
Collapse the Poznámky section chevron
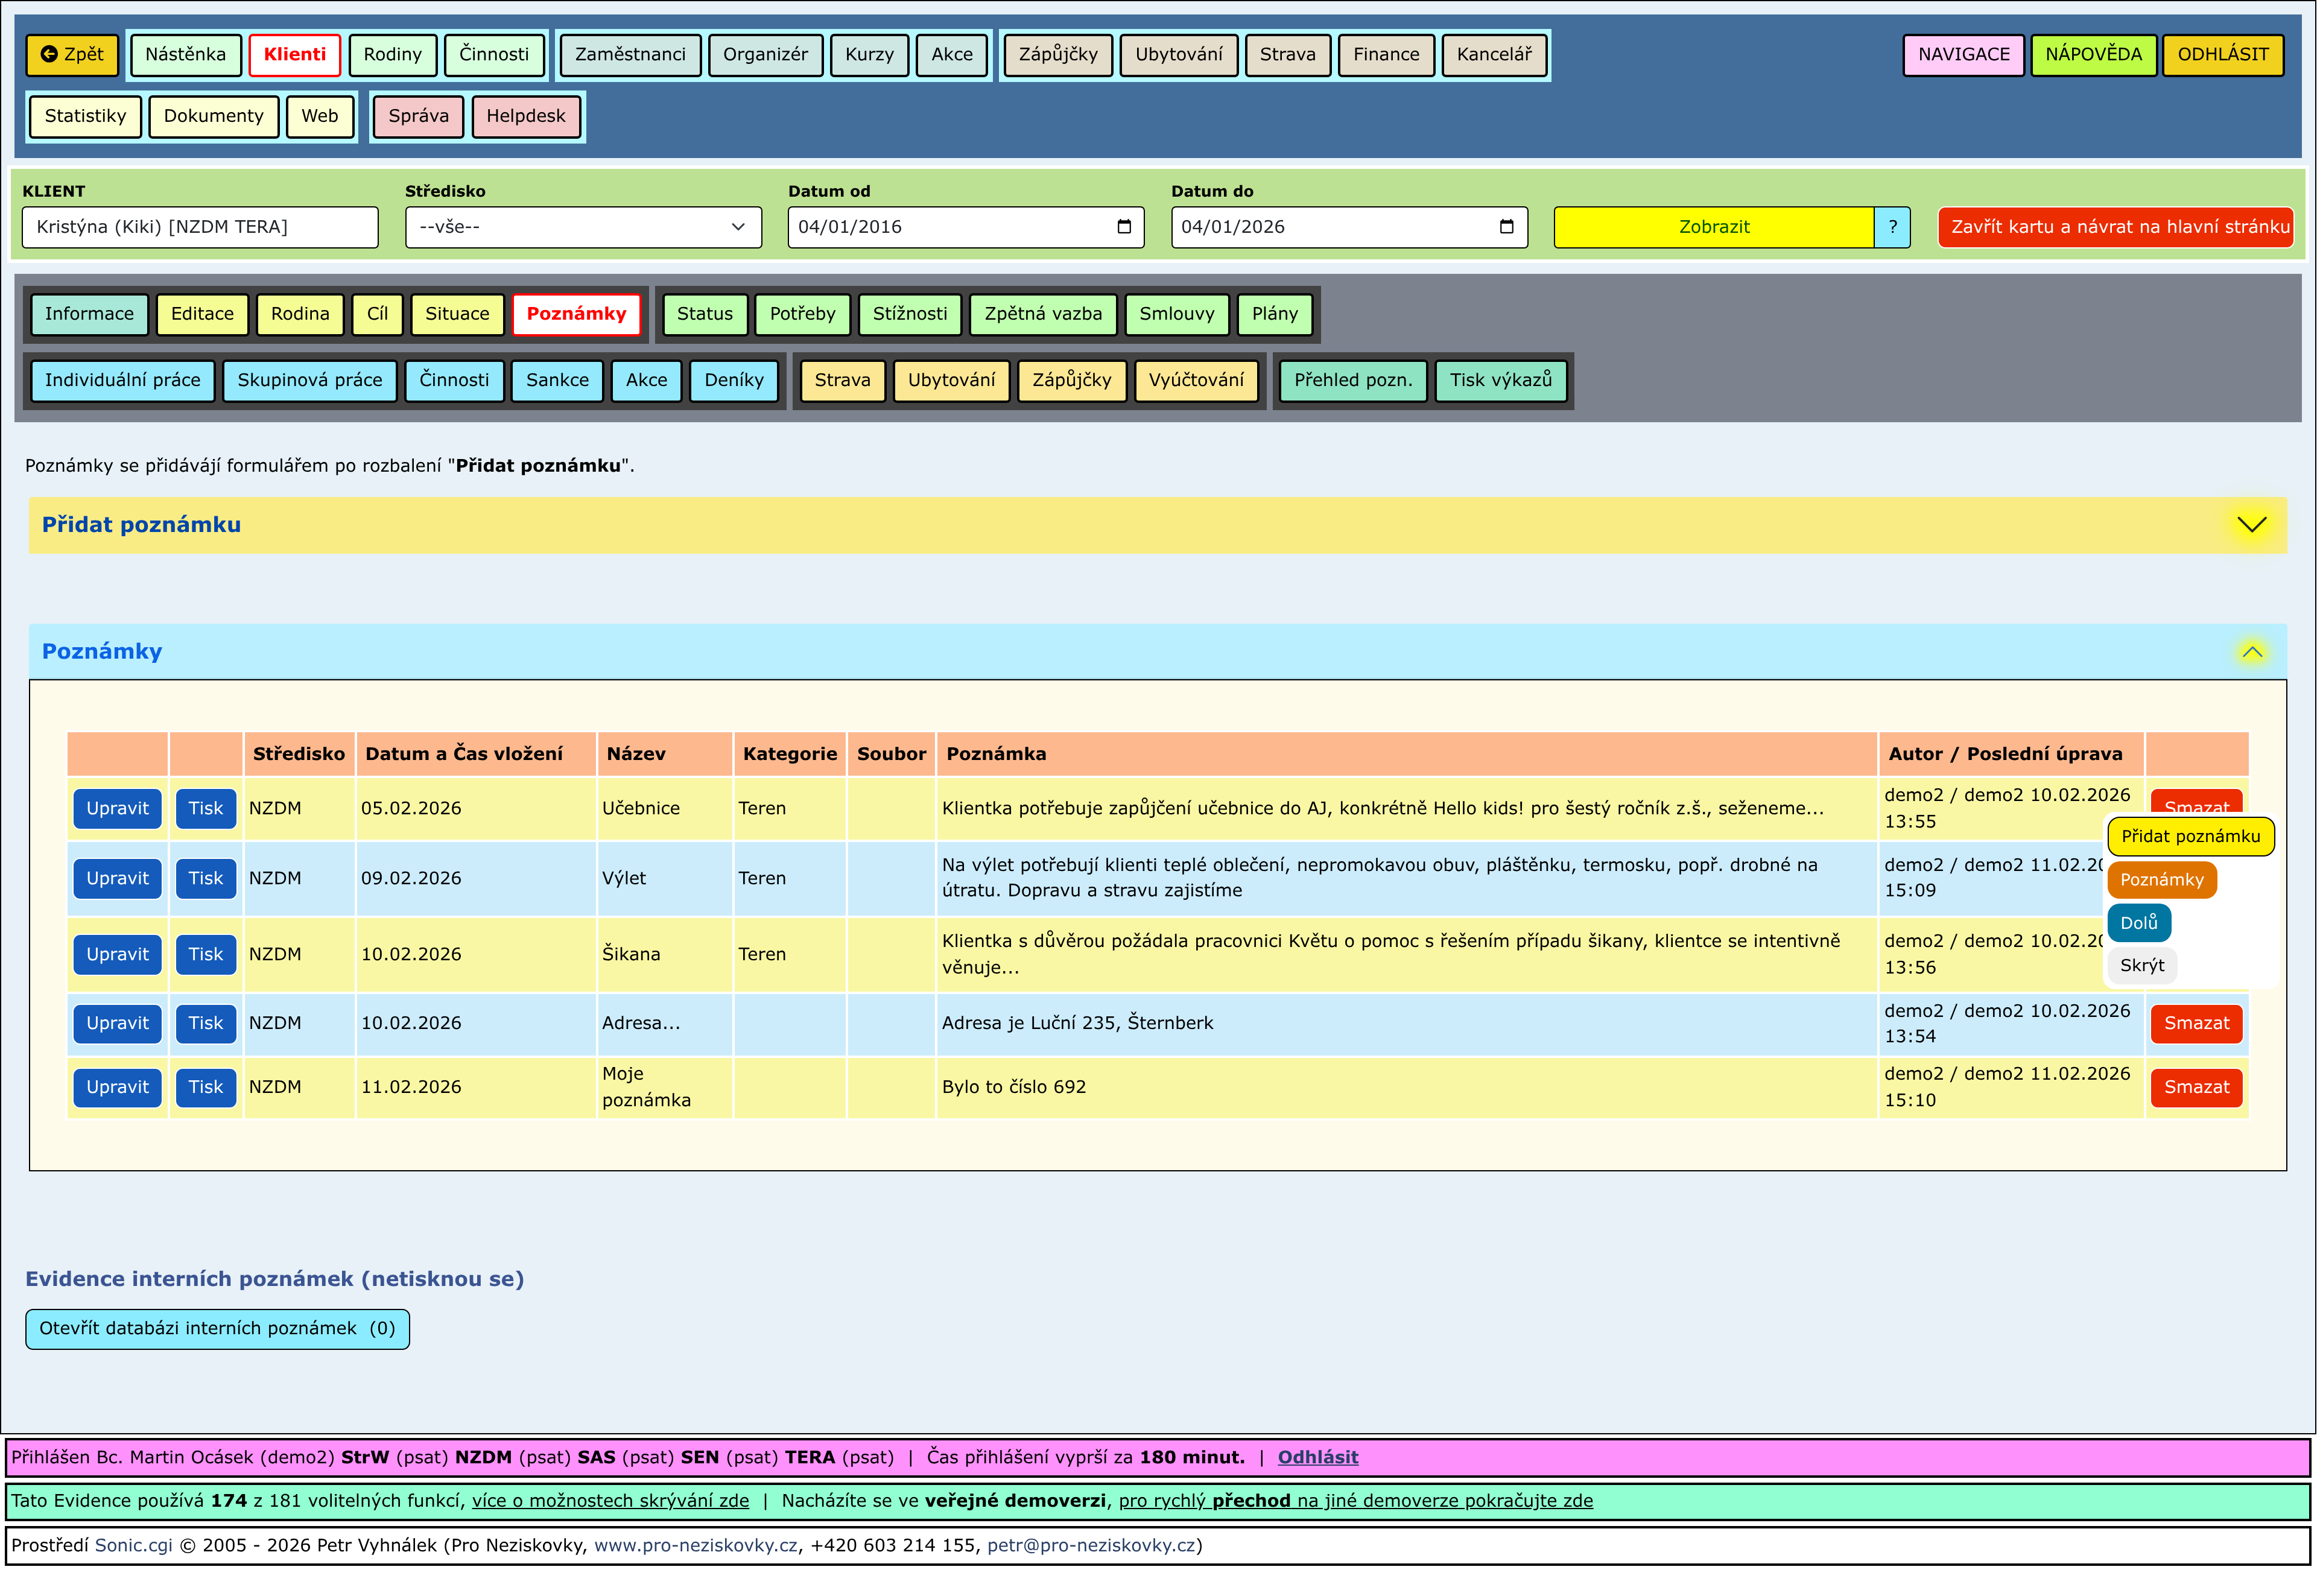(2251, 652)
